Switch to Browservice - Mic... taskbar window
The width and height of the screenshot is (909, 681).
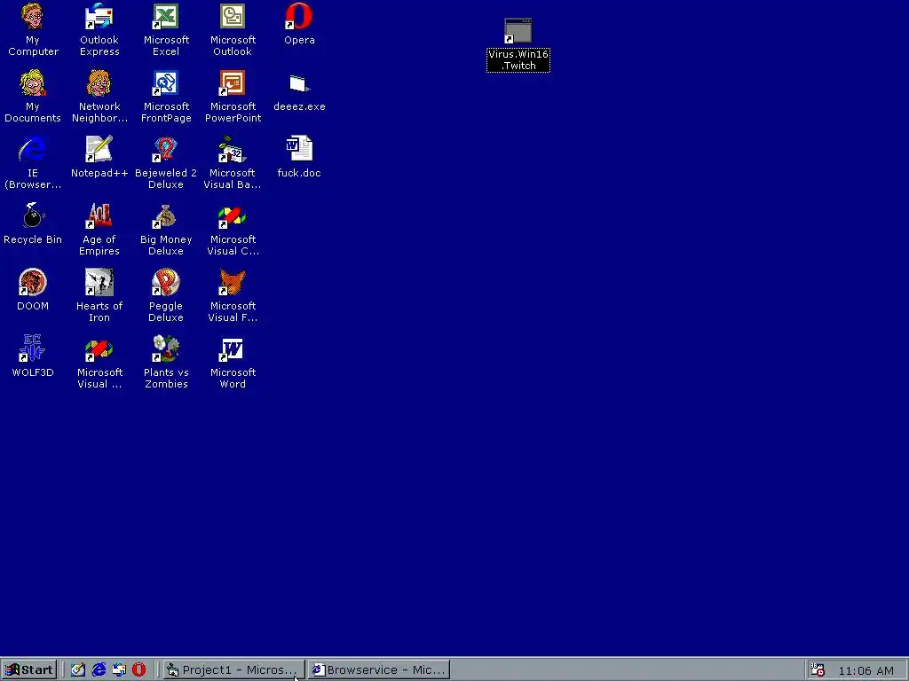(x=379, y=670)
